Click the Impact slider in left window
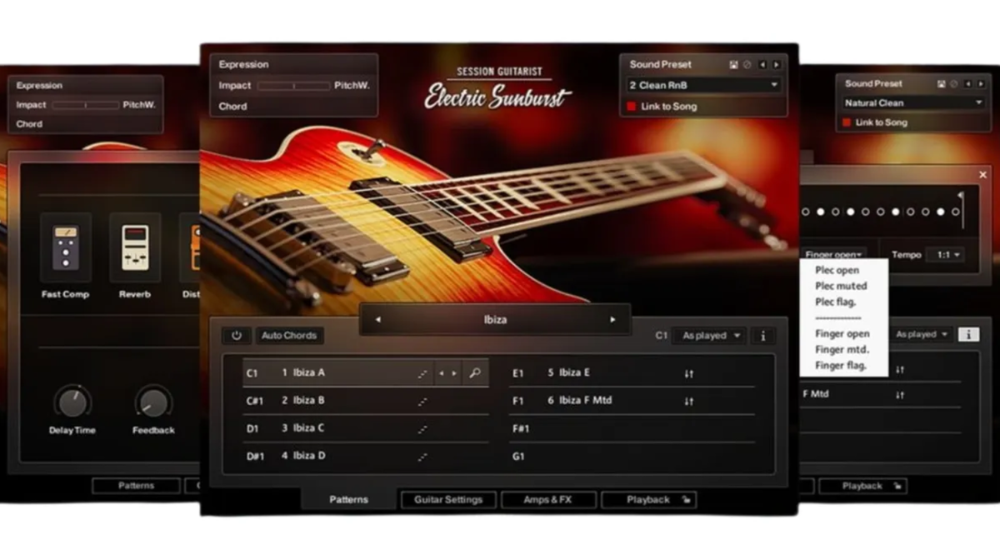This screenshot has width=1000, height=555. pyautogui.click(x=86, y=106)
